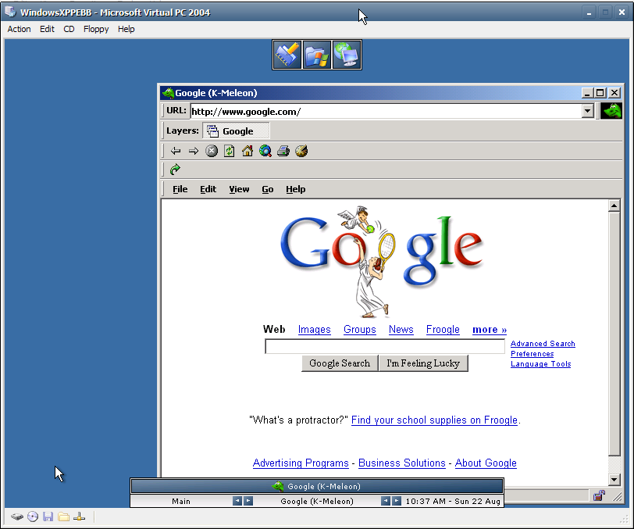Expand the URL history dropdown arrow

587,110
